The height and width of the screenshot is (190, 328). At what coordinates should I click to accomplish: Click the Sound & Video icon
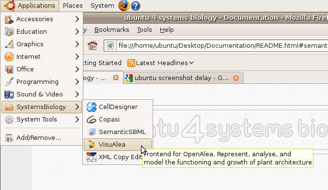click(x=9, y=94)
